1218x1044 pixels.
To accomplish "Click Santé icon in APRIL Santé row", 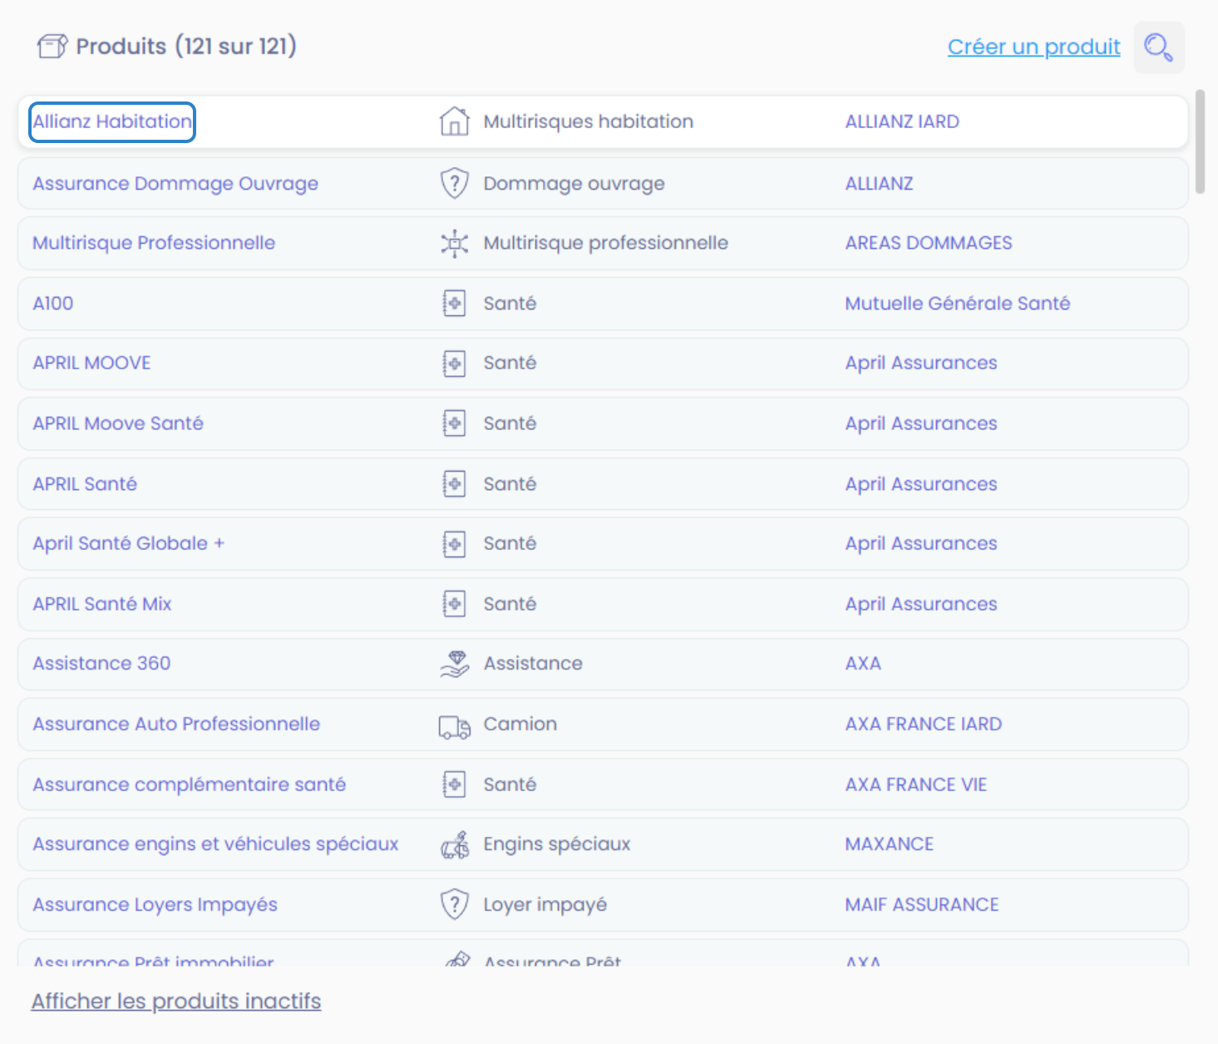I will click(x=454, y=484).
